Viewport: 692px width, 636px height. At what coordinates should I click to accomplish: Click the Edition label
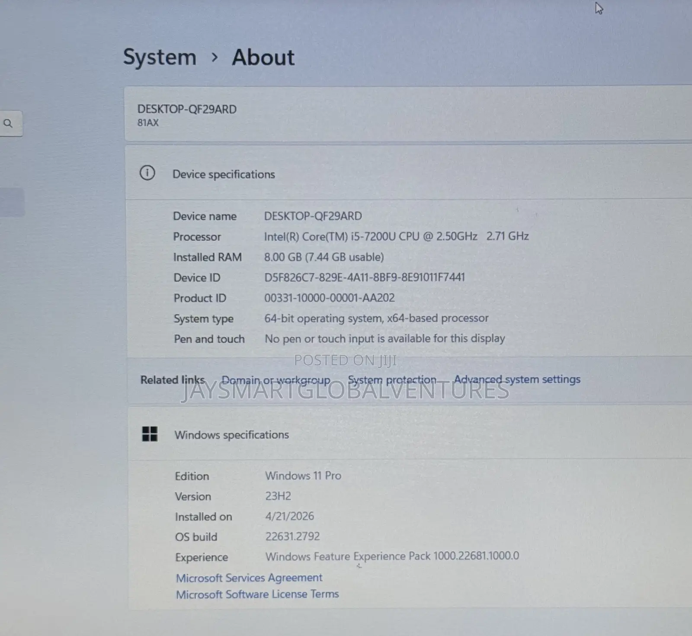192,476
